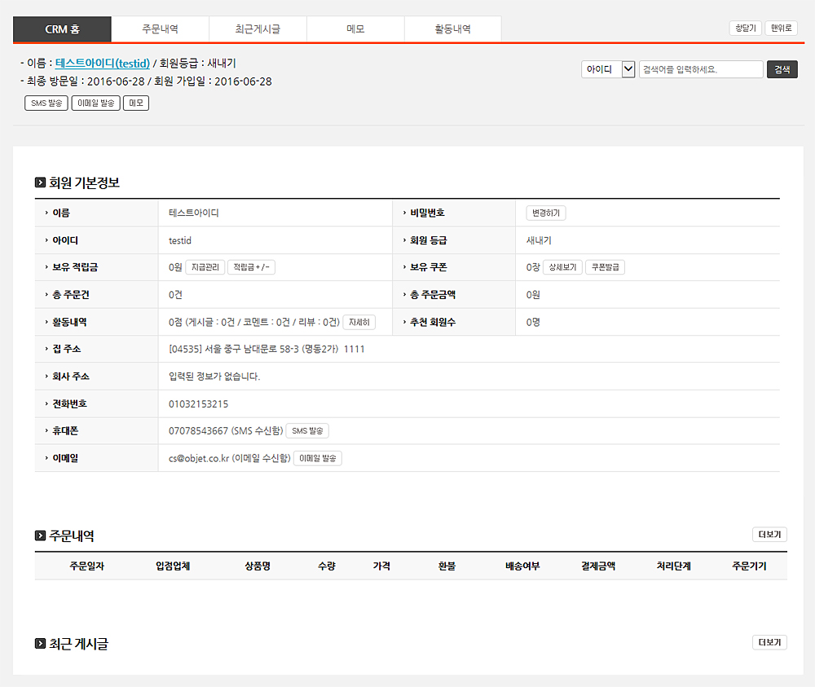Switch to the 주문내역 tab
Viewport: 815px width, 687px height.
coord(160,29)
